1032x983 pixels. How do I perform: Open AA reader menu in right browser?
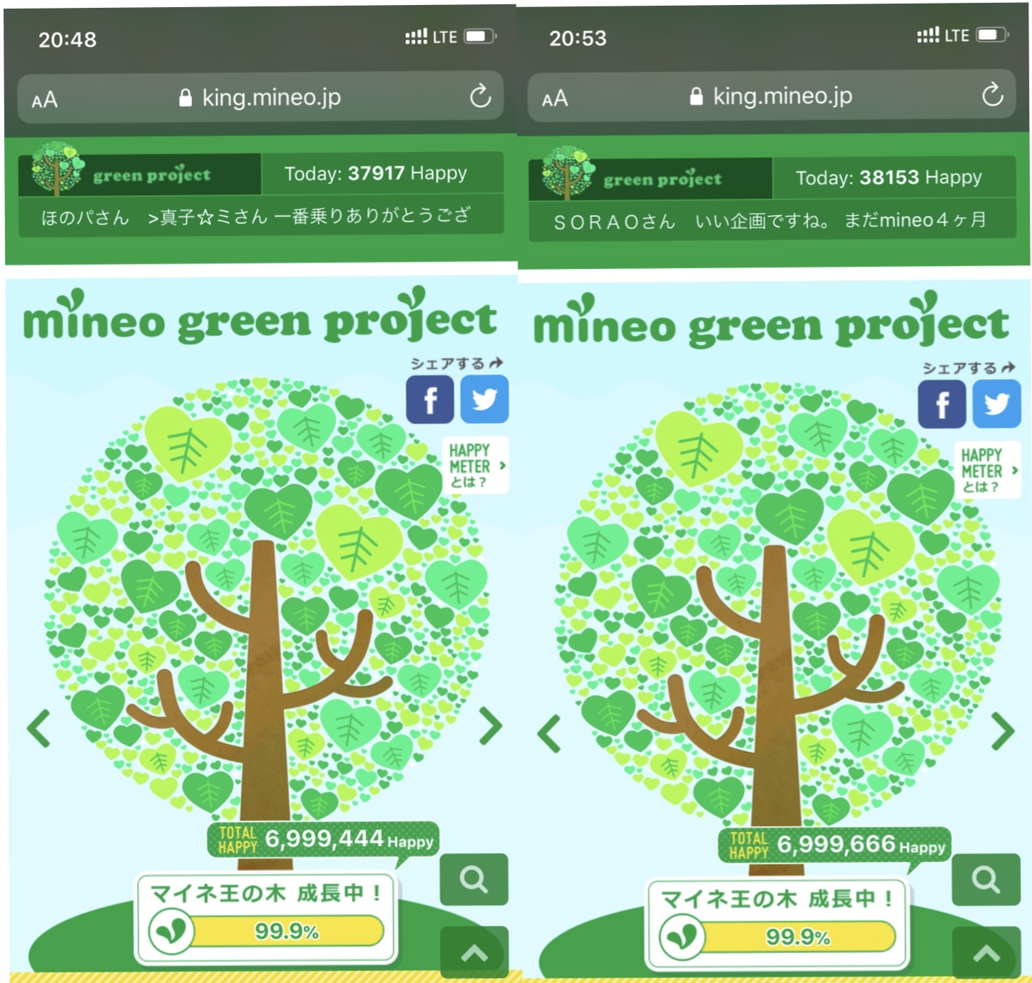coord(556,98)
